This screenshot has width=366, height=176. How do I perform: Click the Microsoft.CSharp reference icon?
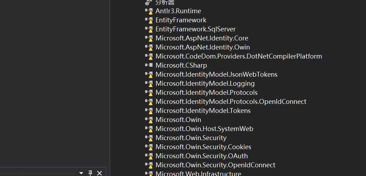point(149,66)
